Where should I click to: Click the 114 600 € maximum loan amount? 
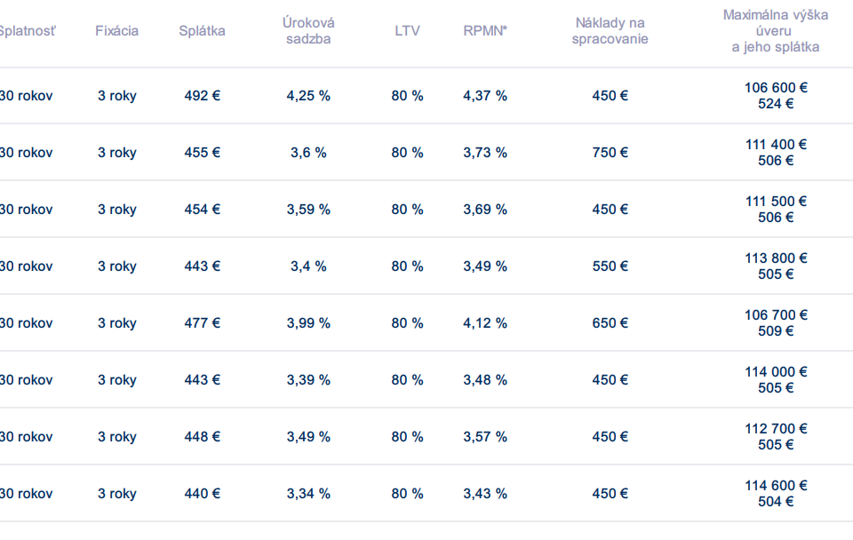[x=776, y=486]
